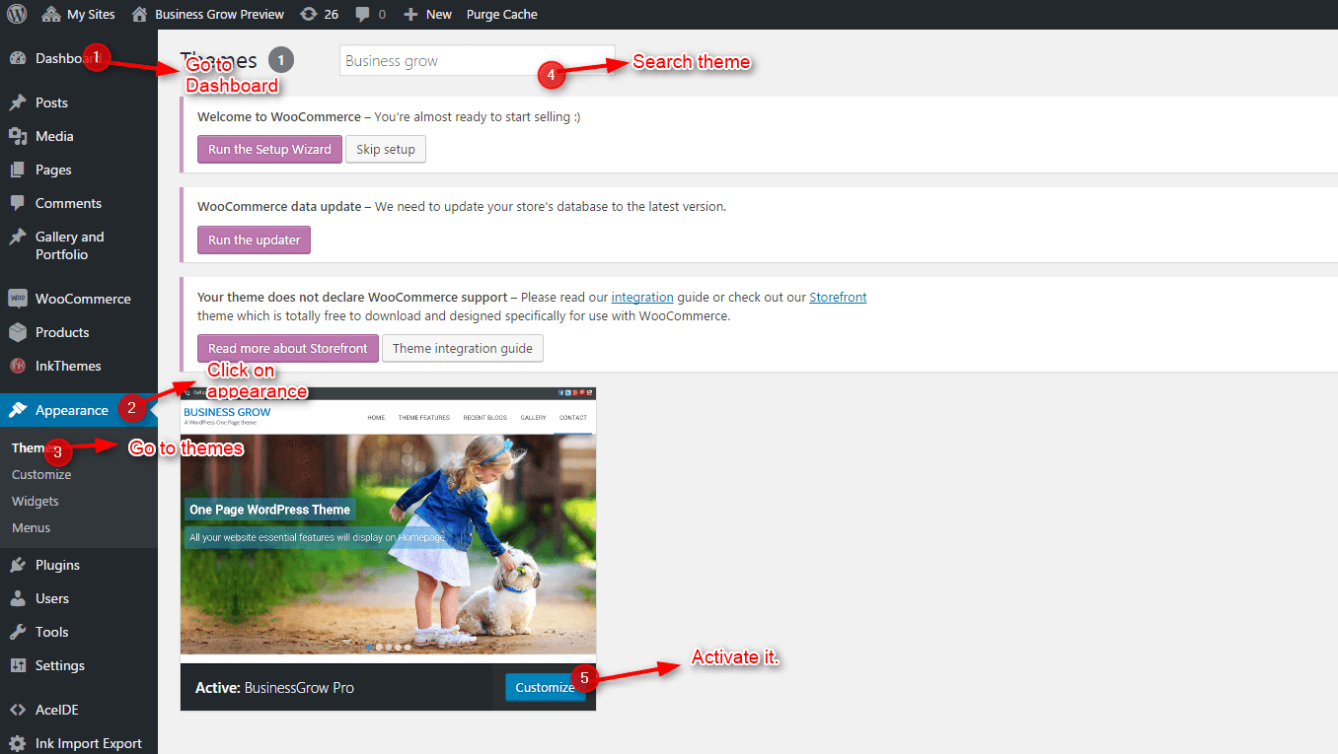
Task: Open Menus under Appearance
Action: 32,527
